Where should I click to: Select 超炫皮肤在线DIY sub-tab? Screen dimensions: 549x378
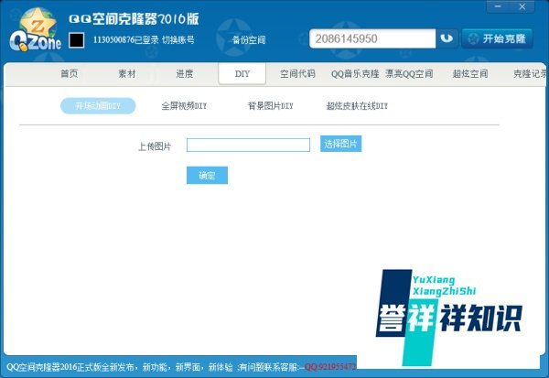tap(357, 106)
